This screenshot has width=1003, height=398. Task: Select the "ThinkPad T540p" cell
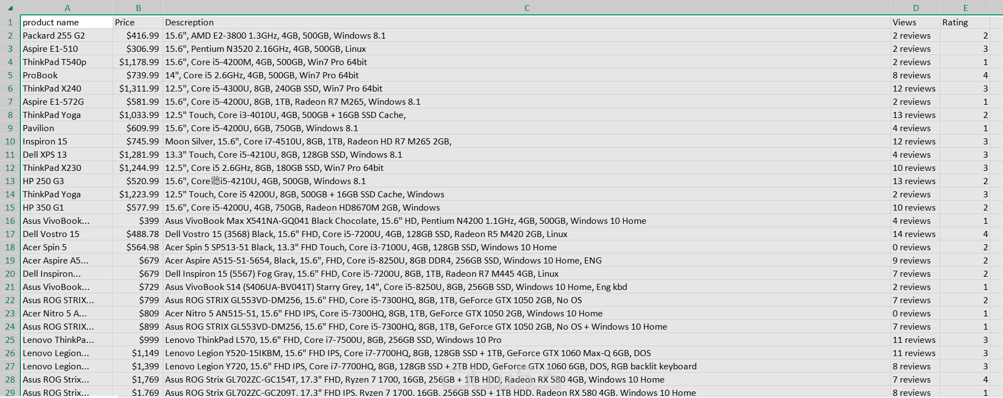(67, 62)
